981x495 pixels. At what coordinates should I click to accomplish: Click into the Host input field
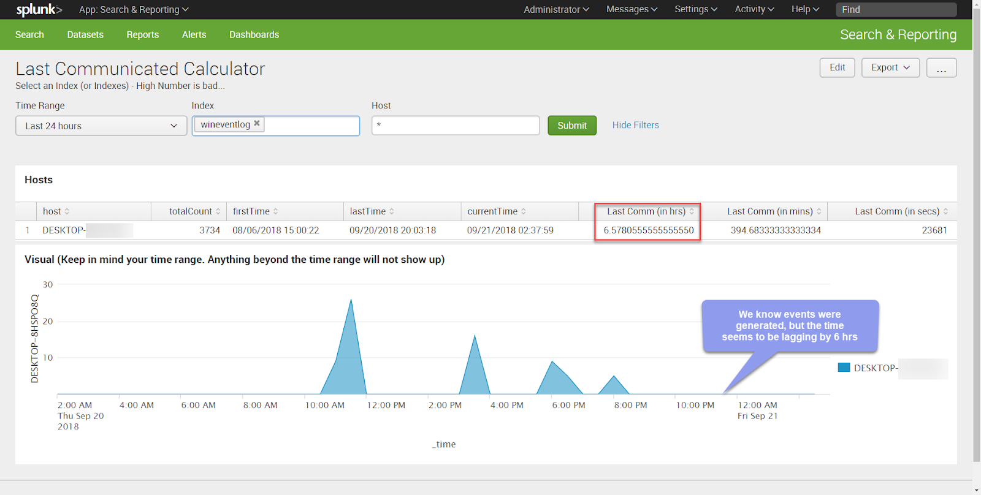(456, 126)
